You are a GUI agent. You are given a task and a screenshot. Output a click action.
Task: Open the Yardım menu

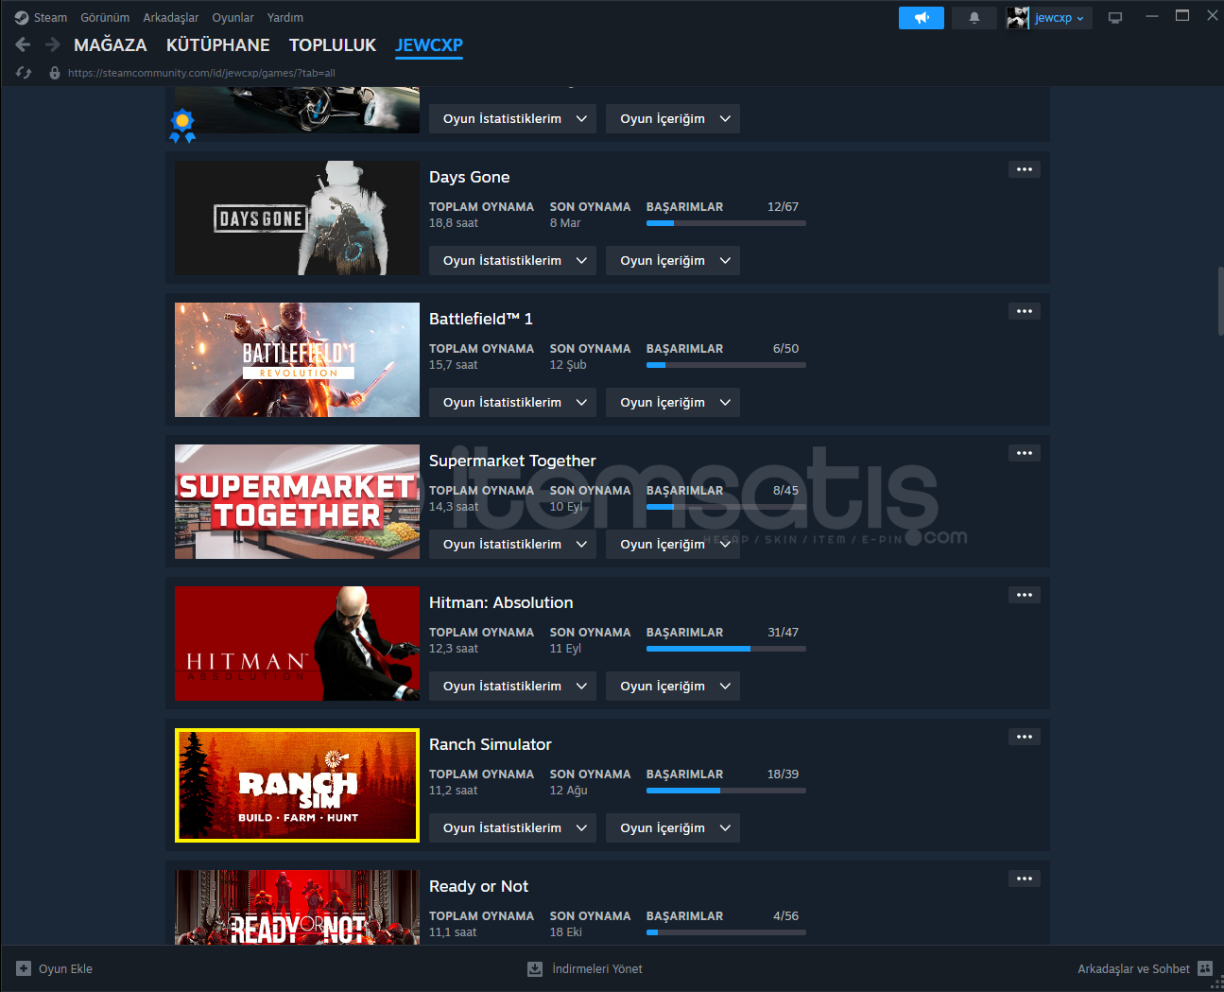click(285, 18)
